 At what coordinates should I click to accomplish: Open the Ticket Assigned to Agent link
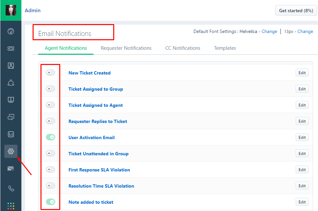click(95, 105)
